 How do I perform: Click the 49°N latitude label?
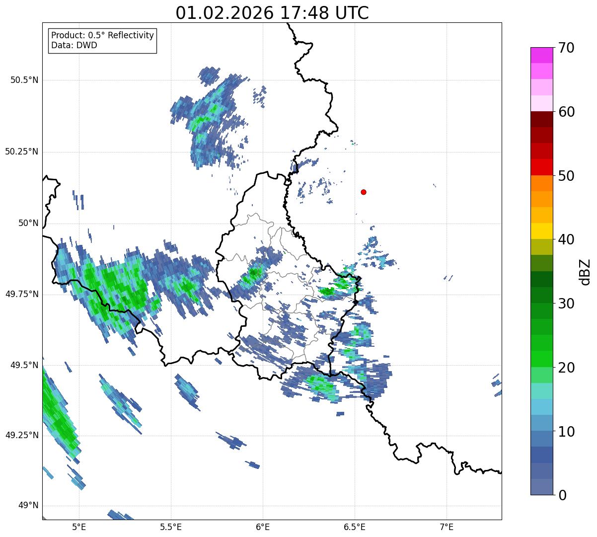click(28, 505)
